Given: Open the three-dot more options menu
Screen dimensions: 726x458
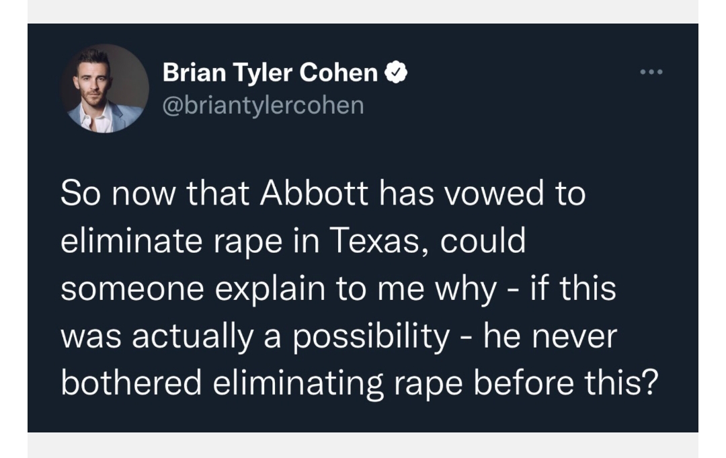Looking at the screenshot, I should 651,73.
